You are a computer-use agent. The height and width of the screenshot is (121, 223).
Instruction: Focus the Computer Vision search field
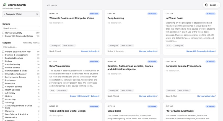point(21,14)
